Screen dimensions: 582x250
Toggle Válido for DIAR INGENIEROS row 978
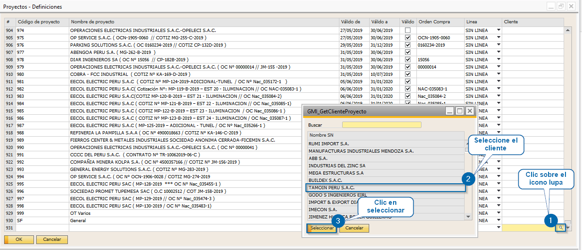(408, 59)
